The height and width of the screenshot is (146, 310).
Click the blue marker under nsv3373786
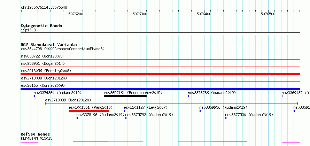coord(188,96)
